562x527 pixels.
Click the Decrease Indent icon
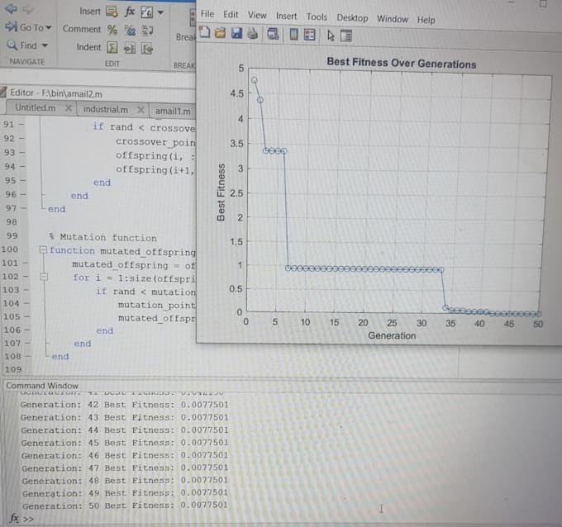(x=147, y=49)
